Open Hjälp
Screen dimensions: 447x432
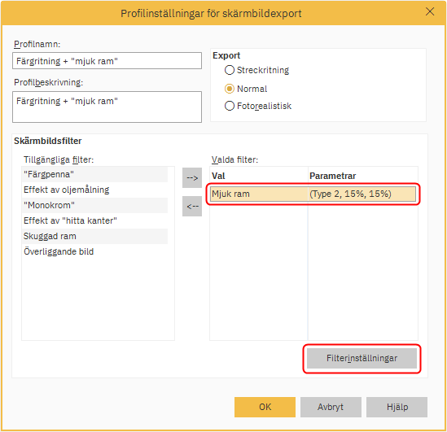coord(397,407)
